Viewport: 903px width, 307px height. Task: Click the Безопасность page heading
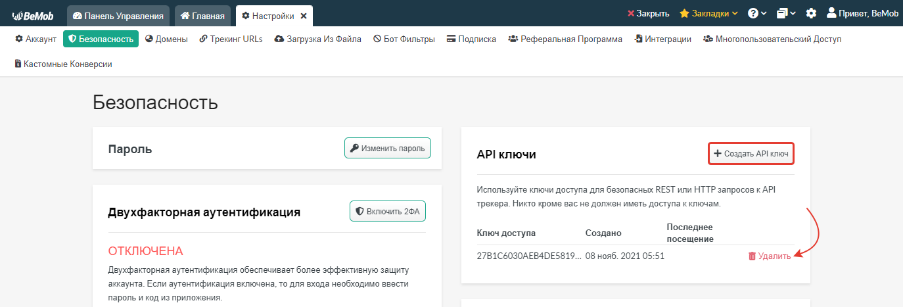pos(155,103)
